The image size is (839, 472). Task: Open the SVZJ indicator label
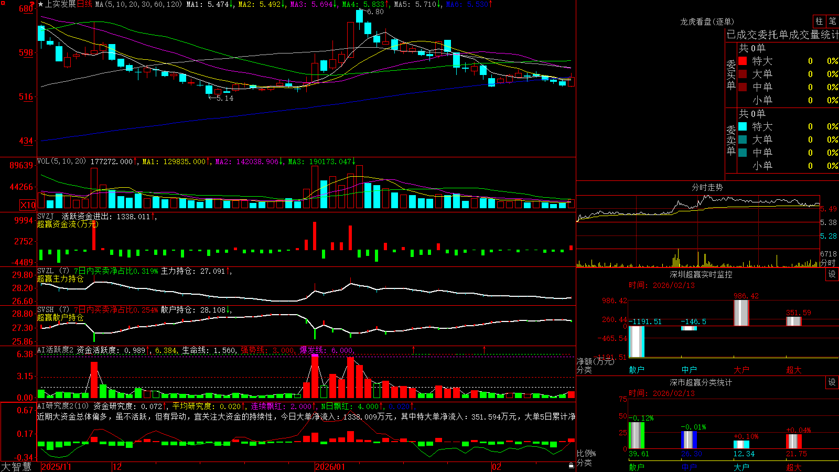tap(45, 216)
